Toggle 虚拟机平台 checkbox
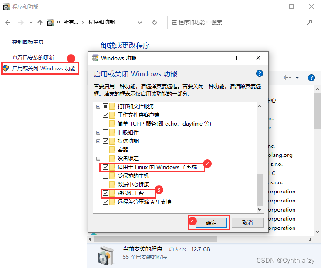This screenshot has height=268, width=321. (x=106, y=193)
